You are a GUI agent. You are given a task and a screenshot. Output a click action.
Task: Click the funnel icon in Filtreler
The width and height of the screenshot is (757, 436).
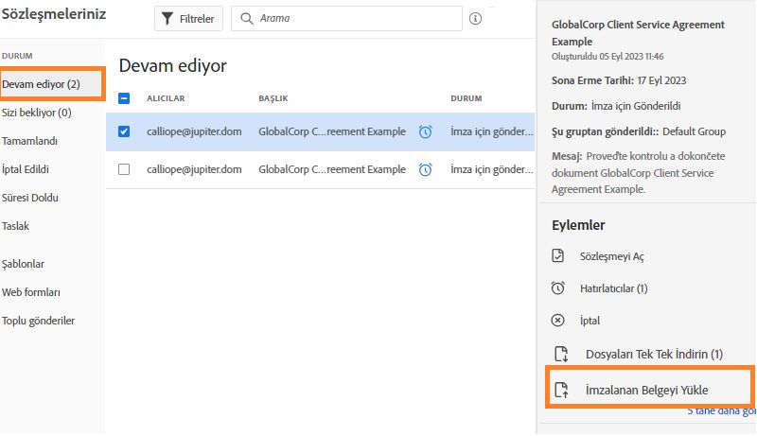pyautogui.click(x=167, y=19)
